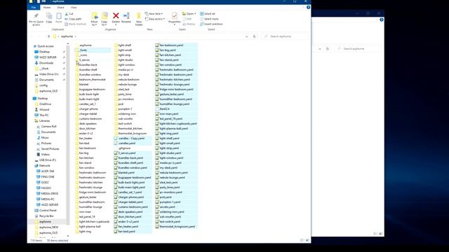
Task: Open the New item dropdown
Action: click(154, 14)
